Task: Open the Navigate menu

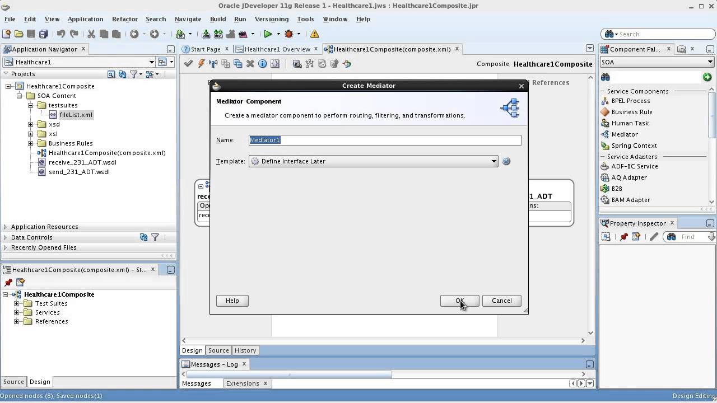Action: (x=188, y=19)
